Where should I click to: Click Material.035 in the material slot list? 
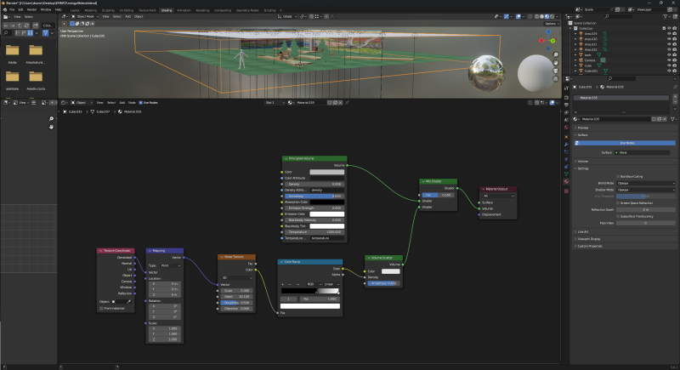620,98
